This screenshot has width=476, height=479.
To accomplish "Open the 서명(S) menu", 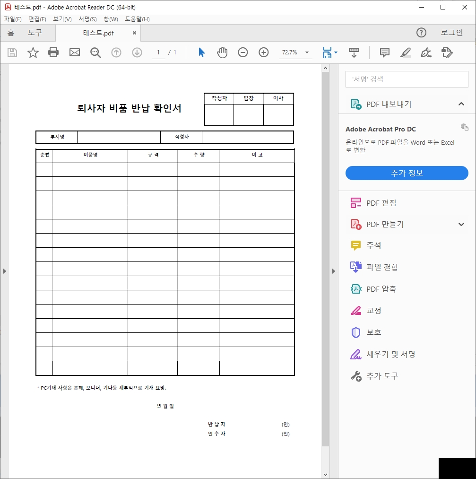I will [x=87, y=19].
